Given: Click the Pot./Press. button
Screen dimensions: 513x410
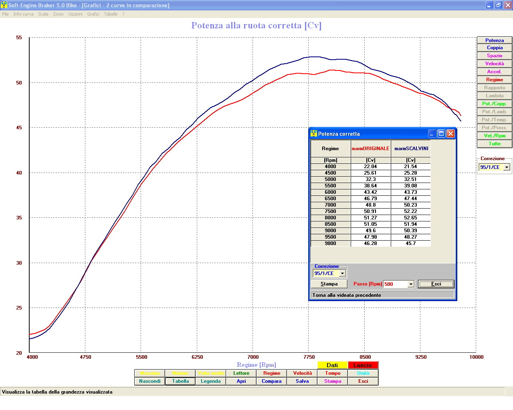Looking at the screenshot, I should [495, 128].
